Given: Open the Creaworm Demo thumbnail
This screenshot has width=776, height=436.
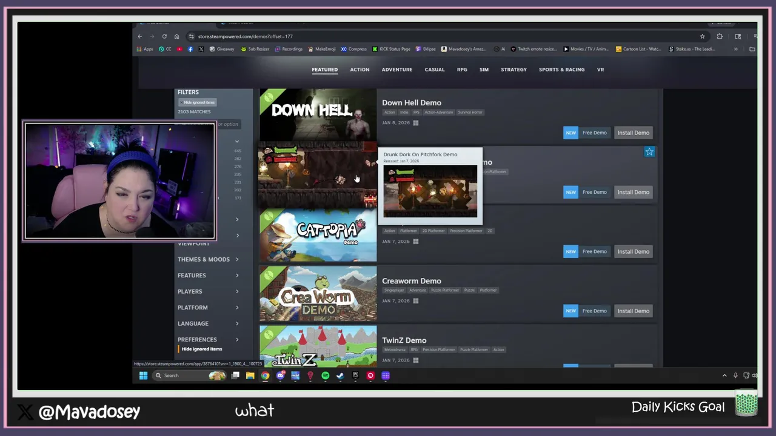Looking at the screenshot, I should [x=318, y=294].
